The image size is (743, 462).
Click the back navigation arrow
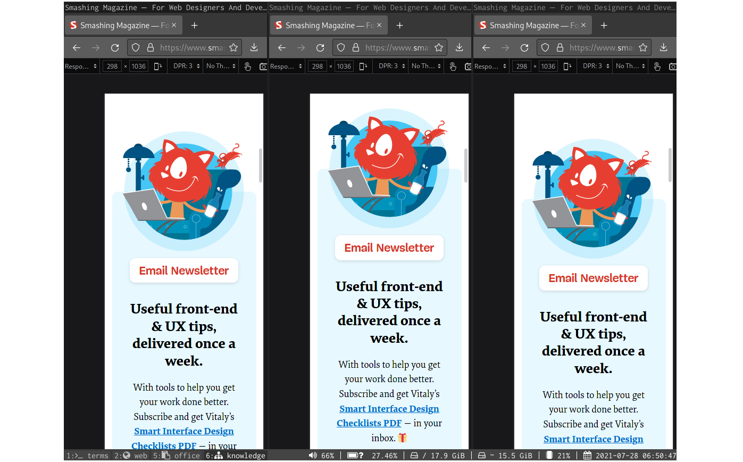[76, 47]
